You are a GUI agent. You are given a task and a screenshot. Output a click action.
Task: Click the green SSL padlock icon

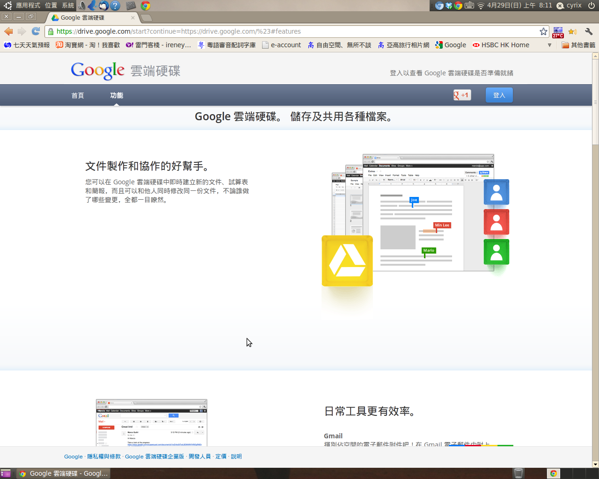pyautogui.click(x=51, y=31)
